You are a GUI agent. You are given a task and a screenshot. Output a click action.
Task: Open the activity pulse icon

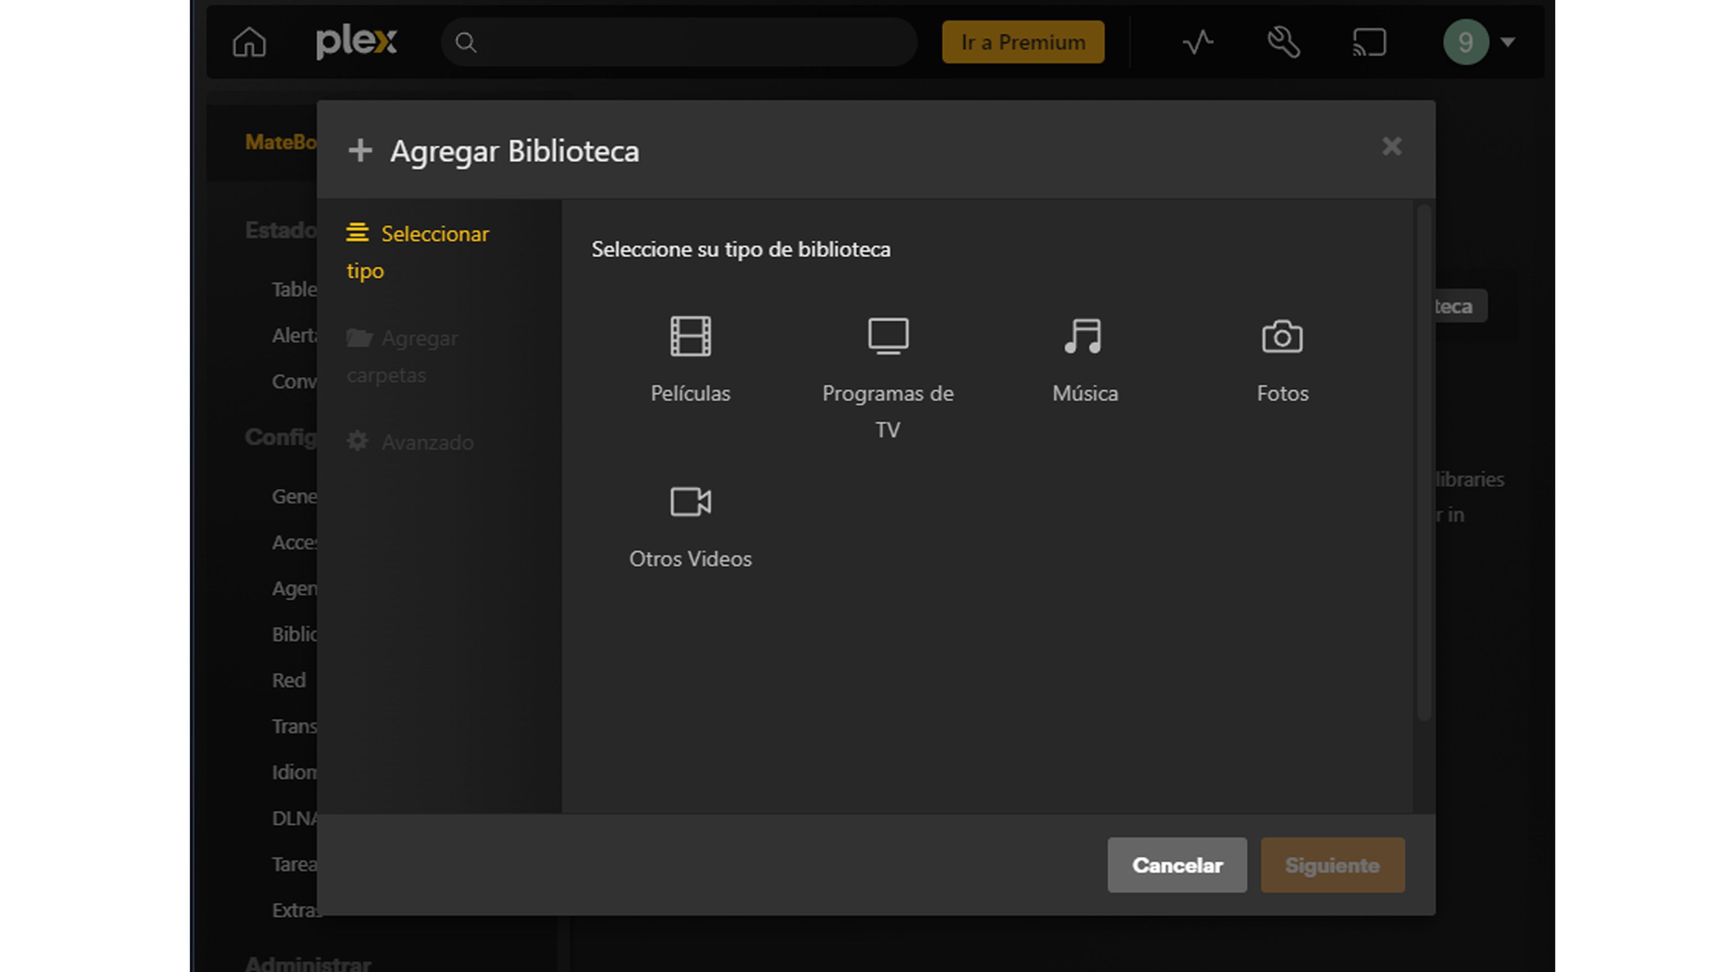pos(1198,42)
